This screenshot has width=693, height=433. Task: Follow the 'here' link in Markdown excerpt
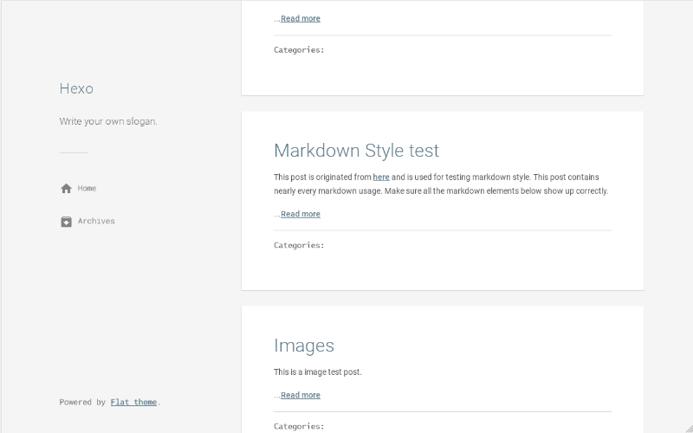pos(381,177)
